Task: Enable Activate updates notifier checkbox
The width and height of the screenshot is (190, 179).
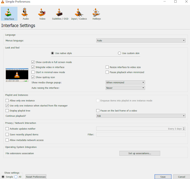Action: coord(7,129)
